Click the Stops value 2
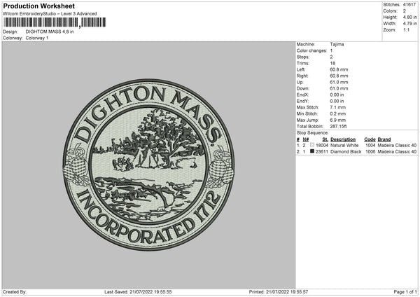The height and width of the screenshot is (297, 420). [331, 57]
